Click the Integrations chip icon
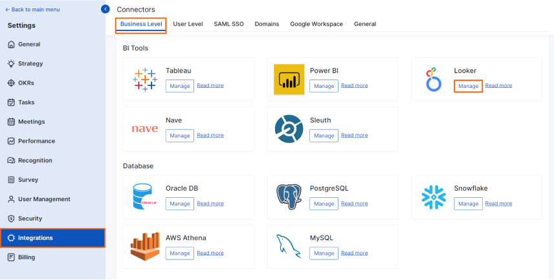 (x=11, y=238)
